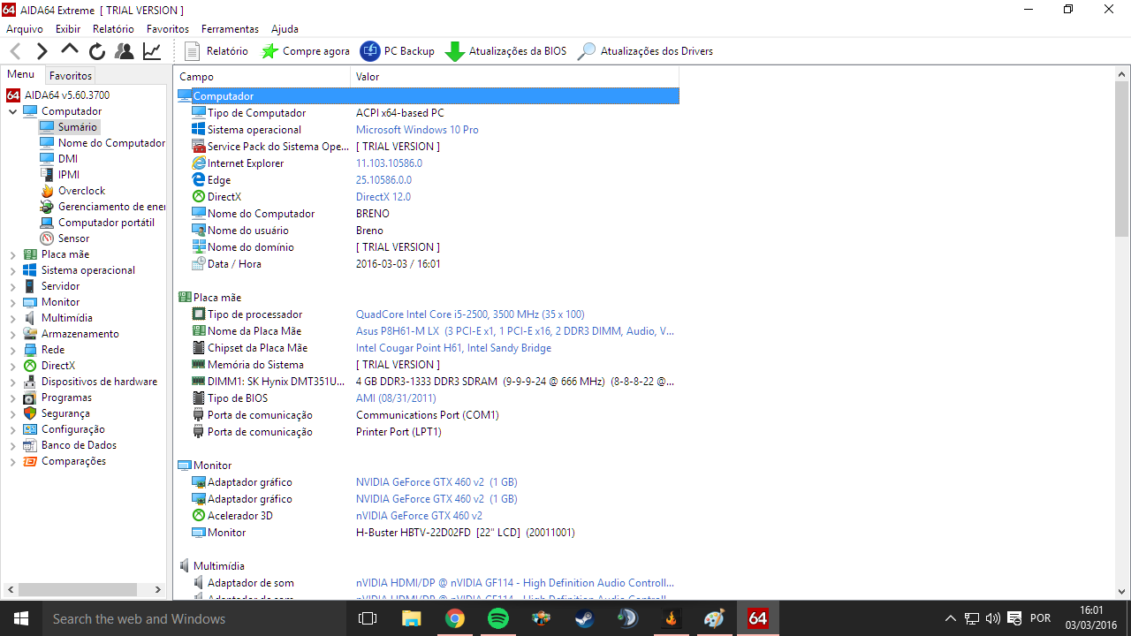The image size is (1131, 636).
Task: Click the Back navigation arrow
Action: tap(15, 51)
